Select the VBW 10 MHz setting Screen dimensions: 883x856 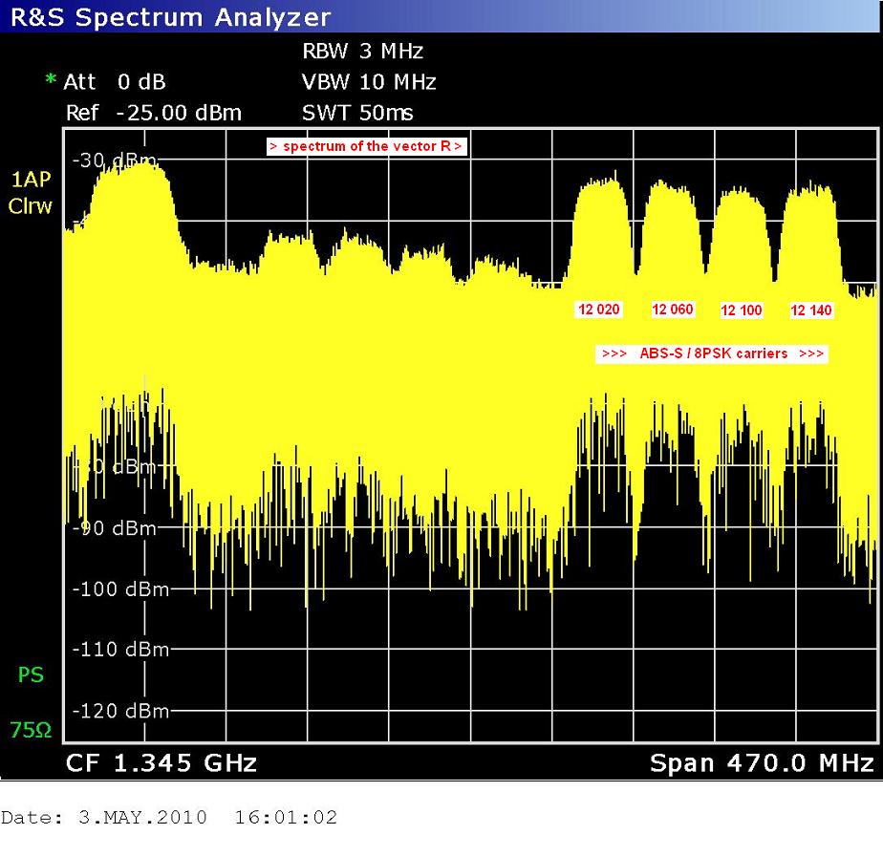click(369, 82)
